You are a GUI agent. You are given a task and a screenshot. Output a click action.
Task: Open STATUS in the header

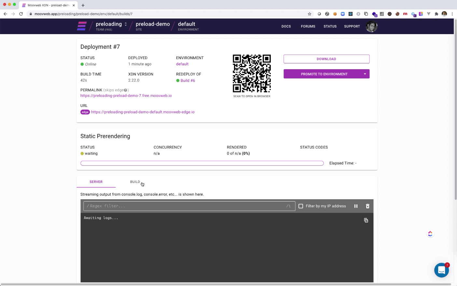[330, 26]
